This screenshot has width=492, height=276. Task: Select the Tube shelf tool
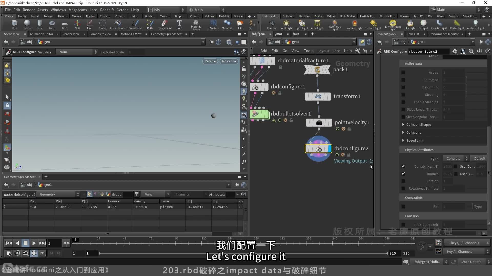39,25
